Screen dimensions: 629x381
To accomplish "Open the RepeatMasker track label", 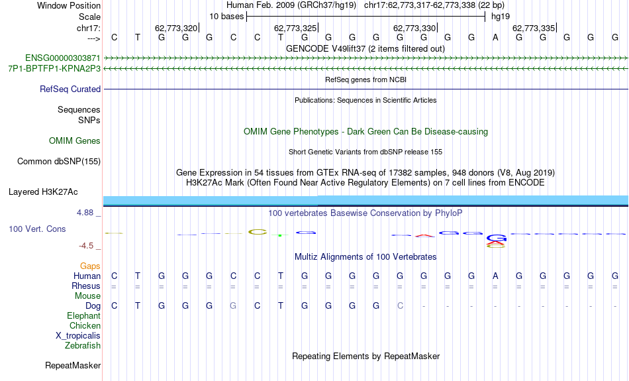I will point(73,365).
